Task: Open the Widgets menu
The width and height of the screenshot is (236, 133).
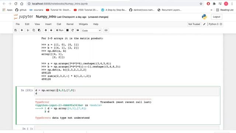Action: [83, 24]
